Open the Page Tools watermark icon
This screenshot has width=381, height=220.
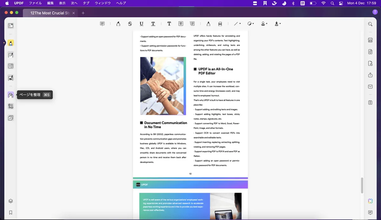[x=10, y=118]
